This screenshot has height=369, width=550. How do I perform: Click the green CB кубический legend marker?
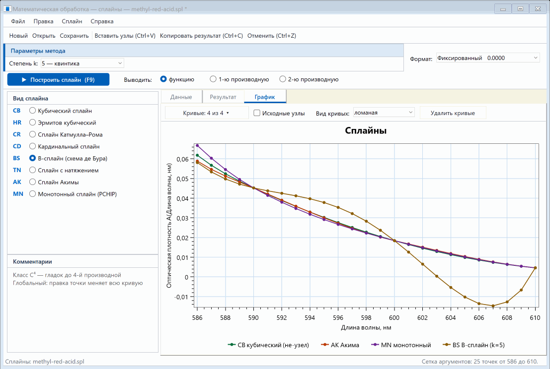232,345
